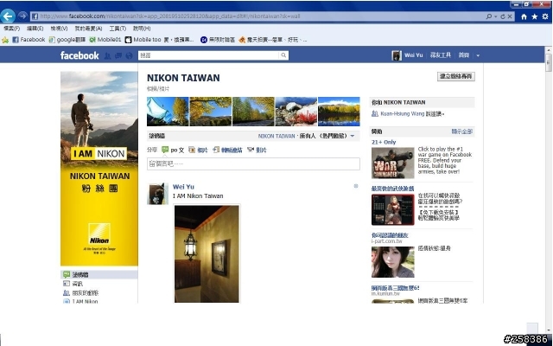Image resolution: width=553 pixels, height=346 pixels.
Task: Click the Facebook search input field
Action: coord(209,55)
